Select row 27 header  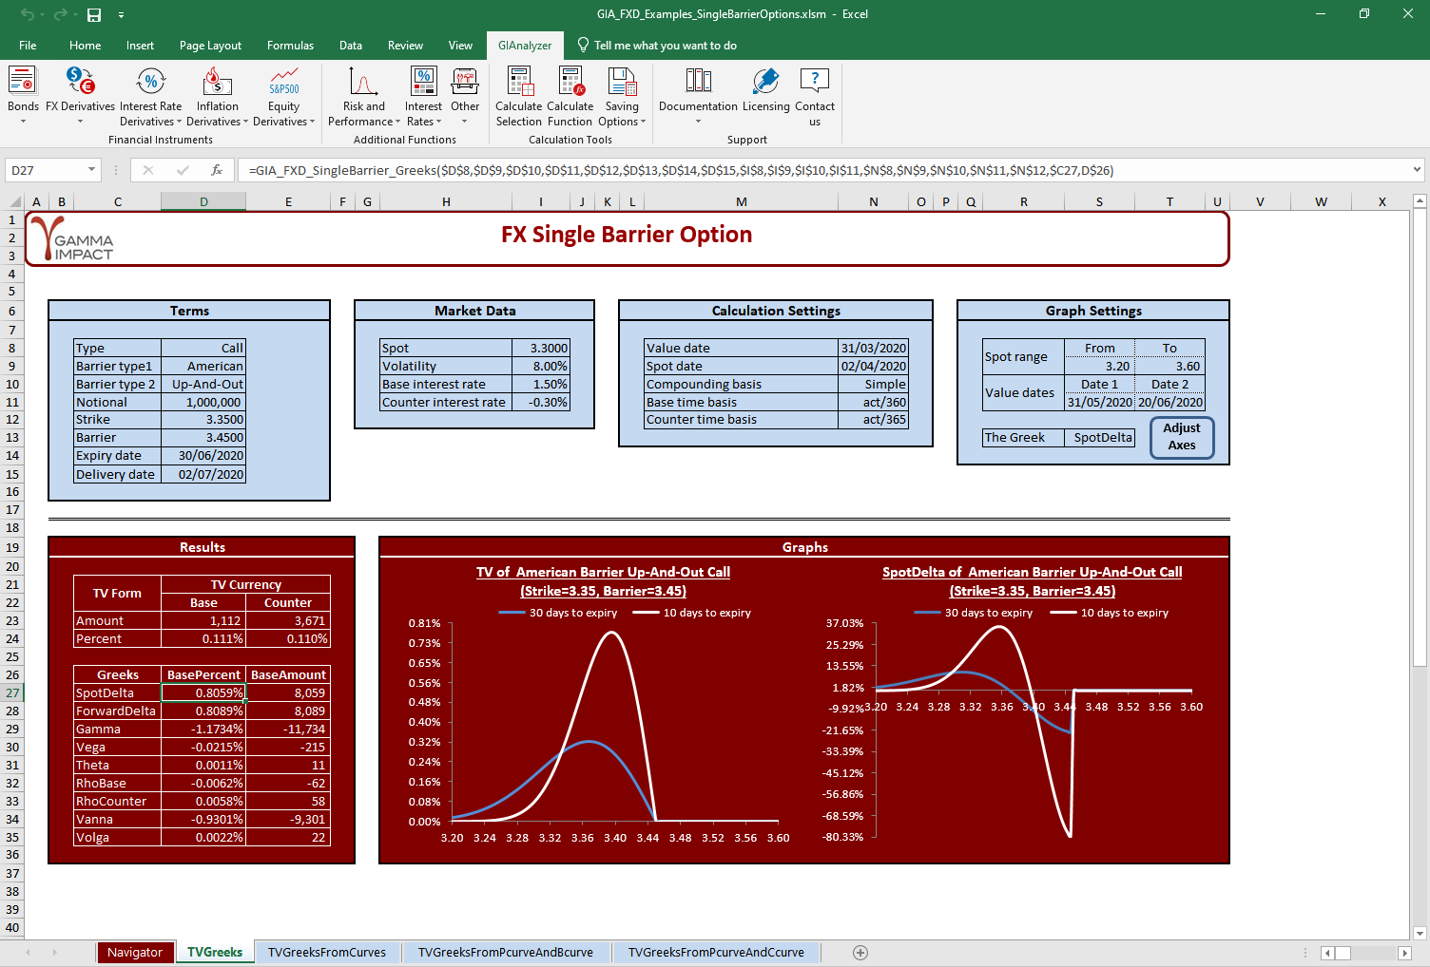pos(12,692)
